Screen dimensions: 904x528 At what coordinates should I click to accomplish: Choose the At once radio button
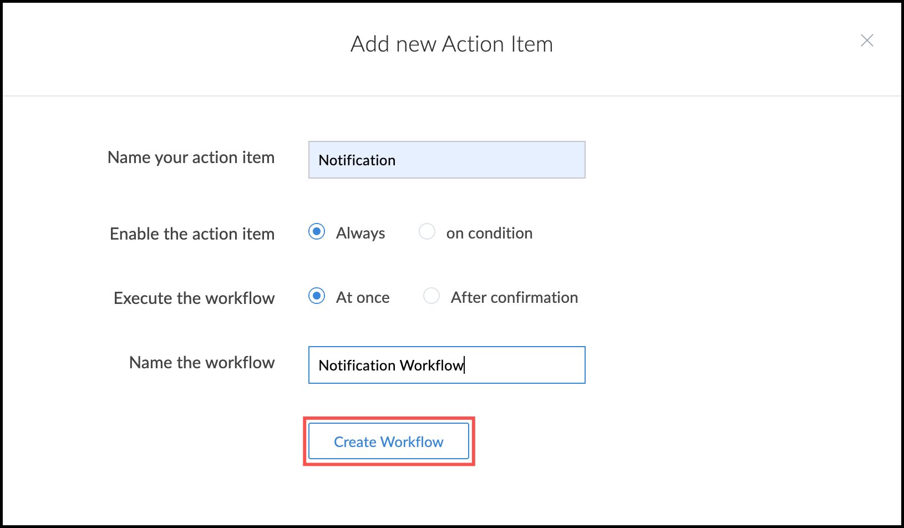(317, 296)
